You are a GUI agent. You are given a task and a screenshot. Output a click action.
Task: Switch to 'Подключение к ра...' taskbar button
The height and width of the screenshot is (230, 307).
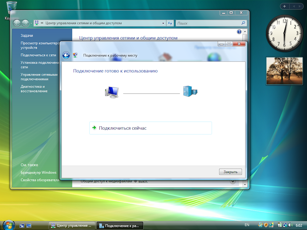[x=120, y=226]
